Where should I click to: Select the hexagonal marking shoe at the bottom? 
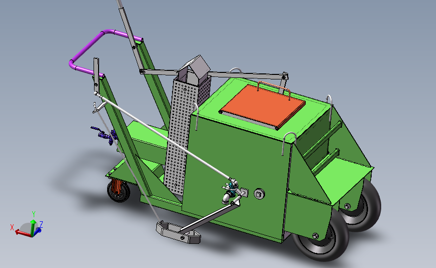pos(178,232)
